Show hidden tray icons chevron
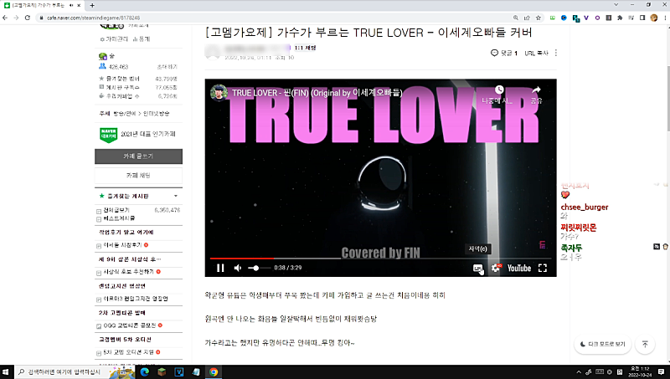Viewport: 670px width, 379px height. [579, 371]
